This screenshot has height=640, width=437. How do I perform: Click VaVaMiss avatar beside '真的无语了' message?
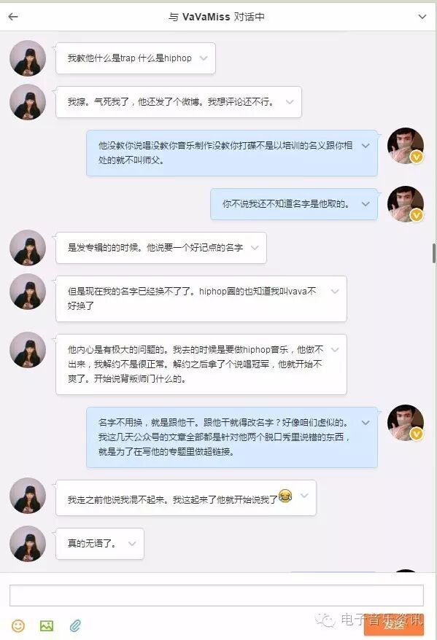pos(28,544)
